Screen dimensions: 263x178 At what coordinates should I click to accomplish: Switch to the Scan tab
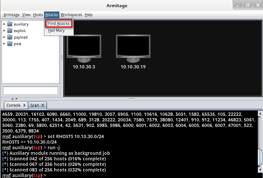[x=34, y=105]
